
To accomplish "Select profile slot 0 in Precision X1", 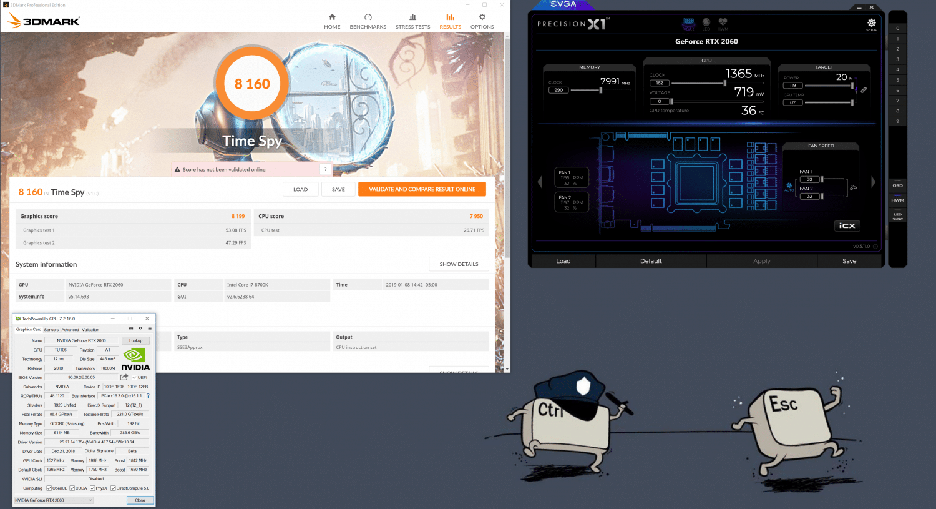I will pyautogui.click(x=897, y=29).
